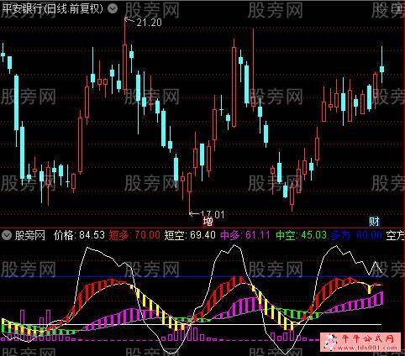Click the 17.01 low price label
405x356 pixels.
pos(213,214)
